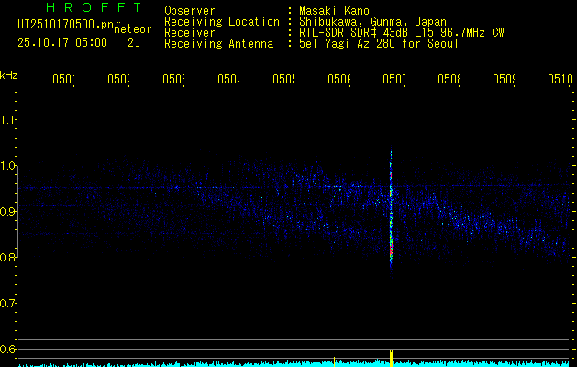Image resolution: width=577 pixels, height=367 pixels.
Task: Click the UT2510170500 filename label
Action: click(x=63, y=25)
